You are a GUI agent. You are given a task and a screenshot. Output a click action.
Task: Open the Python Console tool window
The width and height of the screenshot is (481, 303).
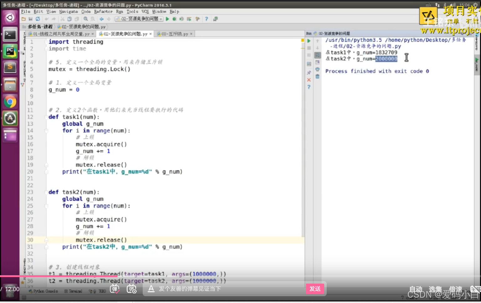click(43, 291)
